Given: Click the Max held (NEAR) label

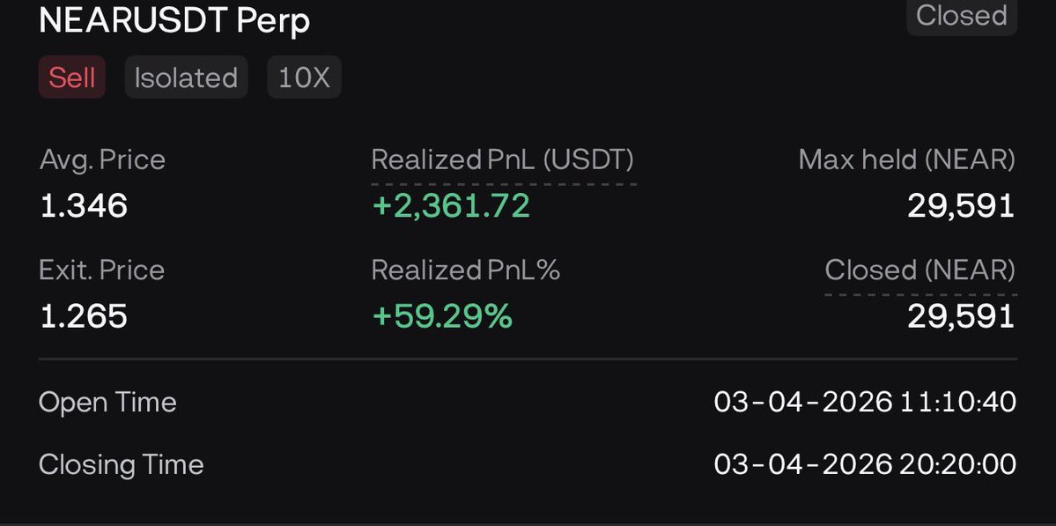Looking at the screenshot, I should point(906,159).
